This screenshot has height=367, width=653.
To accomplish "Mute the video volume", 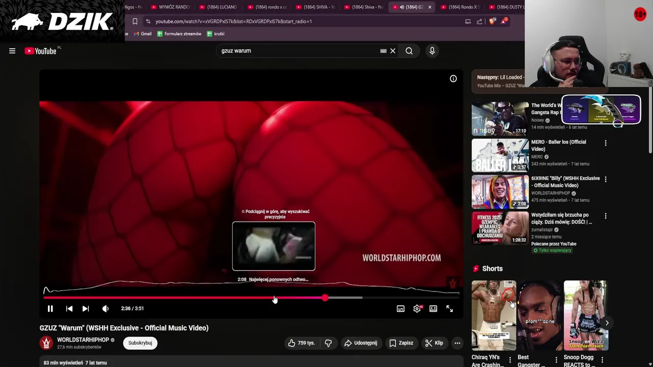I will (x=106, y=308).
